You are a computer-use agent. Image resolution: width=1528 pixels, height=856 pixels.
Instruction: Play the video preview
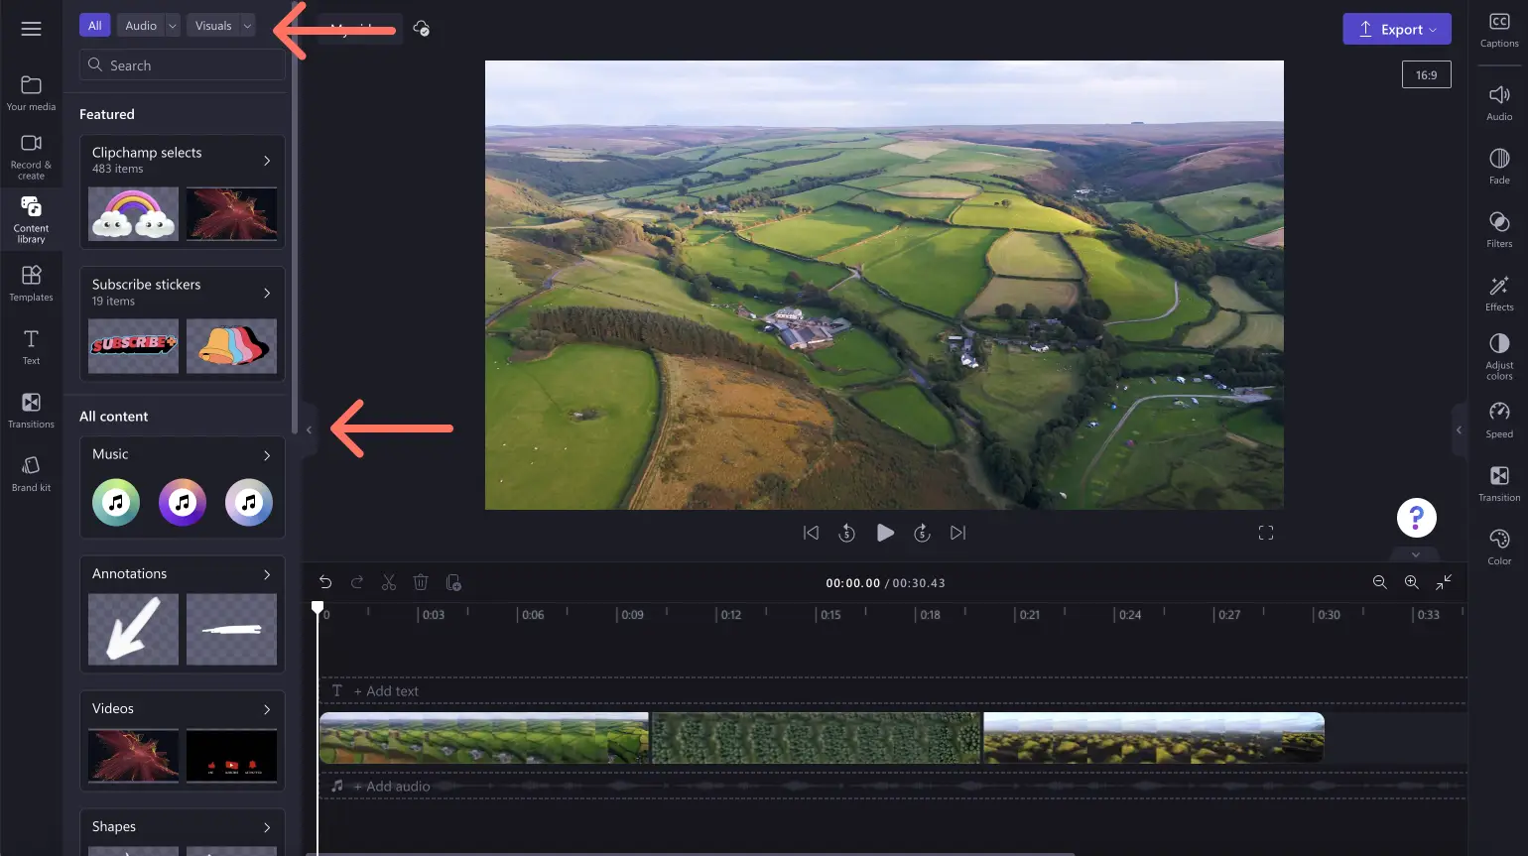885,533
